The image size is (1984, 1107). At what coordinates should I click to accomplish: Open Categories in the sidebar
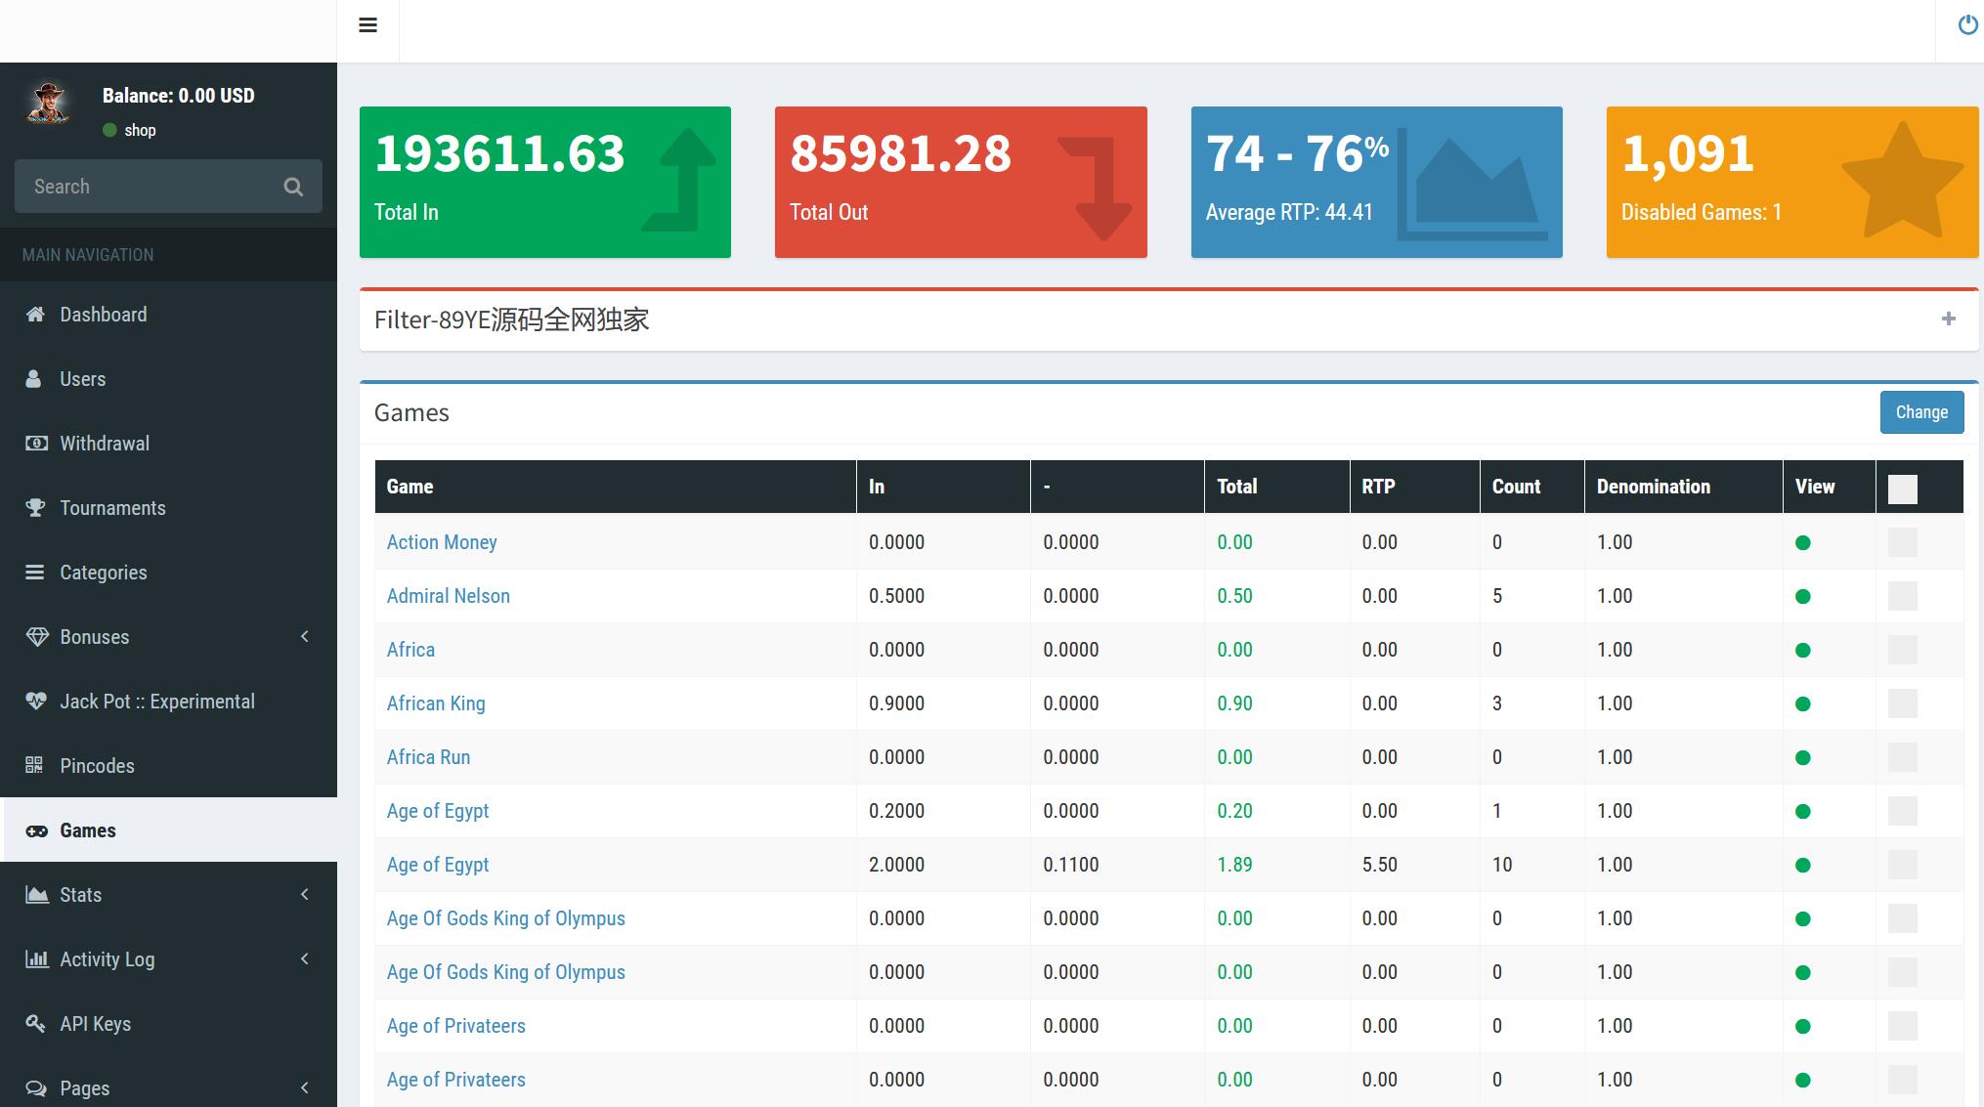[x=168, y=573]
